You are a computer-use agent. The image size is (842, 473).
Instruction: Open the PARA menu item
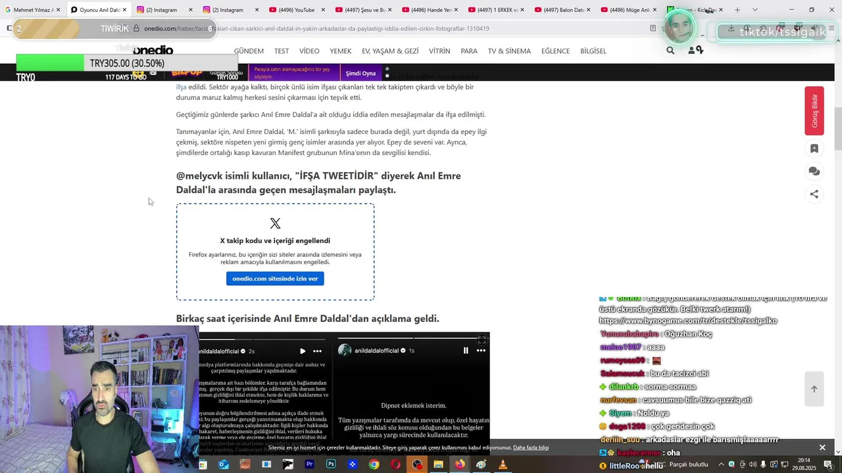469,51
